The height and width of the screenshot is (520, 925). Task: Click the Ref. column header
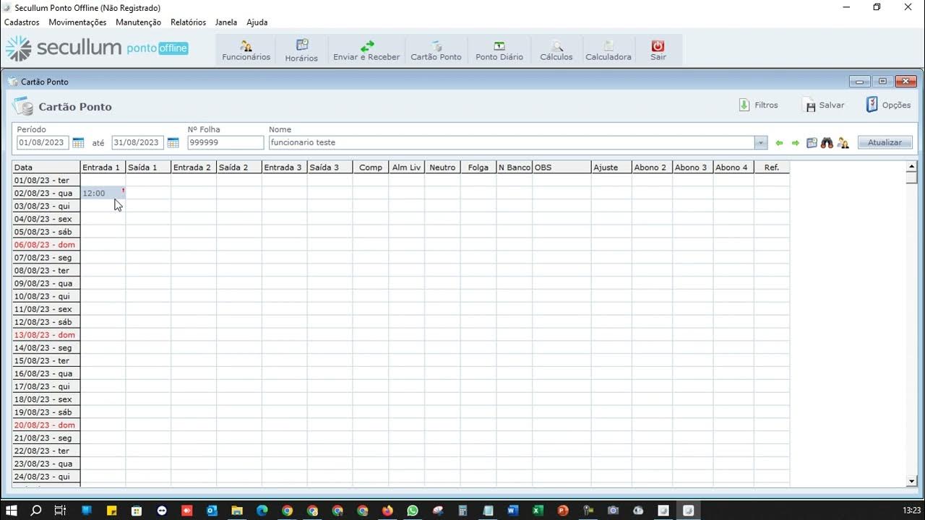coord(772,168)
